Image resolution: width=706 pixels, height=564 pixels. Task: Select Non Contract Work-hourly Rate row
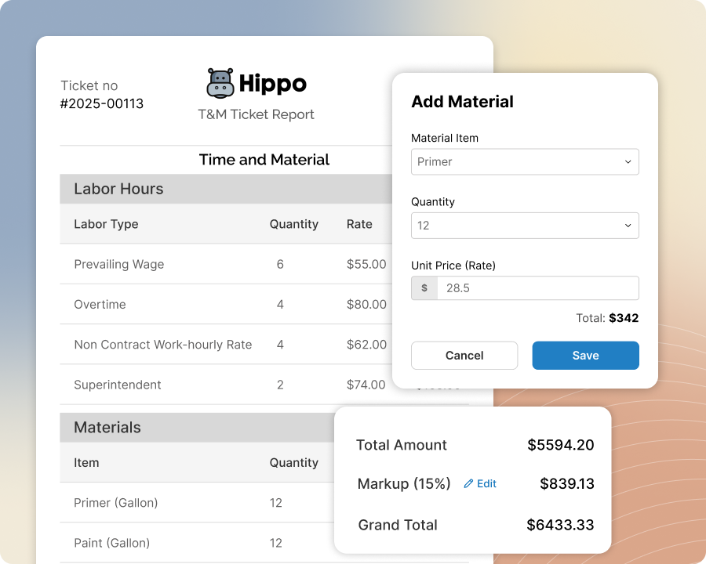[163, 345]
